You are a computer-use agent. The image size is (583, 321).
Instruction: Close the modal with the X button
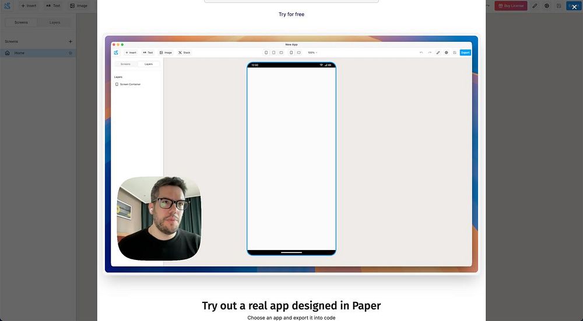574,7
